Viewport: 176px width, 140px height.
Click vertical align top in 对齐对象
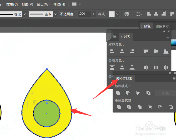pyautogui.click(x=146, y=51)
